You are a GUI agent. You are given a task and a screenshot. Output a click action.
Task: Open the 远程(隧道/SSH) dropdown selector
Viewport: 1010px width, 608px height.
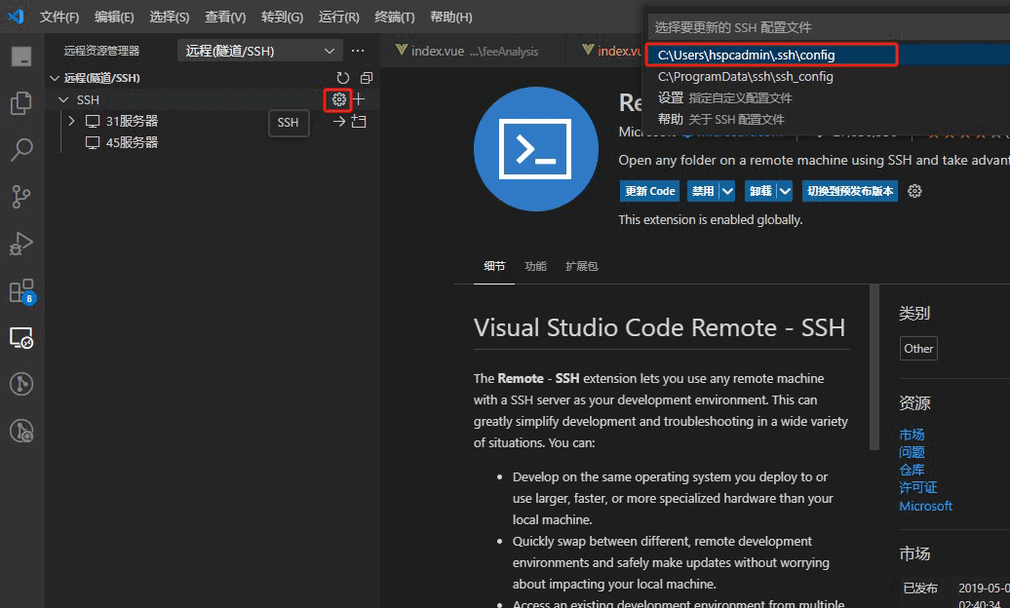(259, 51)
